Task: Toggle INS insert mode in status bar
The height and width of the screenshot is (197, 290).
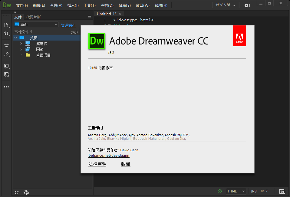Action: (254, 191)
